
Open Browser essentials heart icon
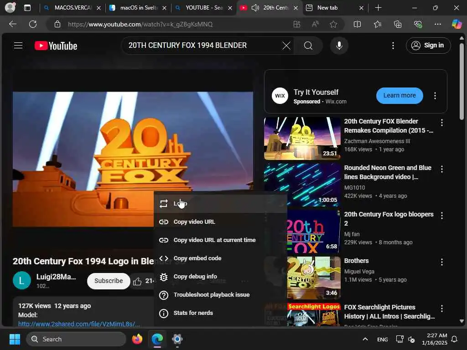[418, 24]
